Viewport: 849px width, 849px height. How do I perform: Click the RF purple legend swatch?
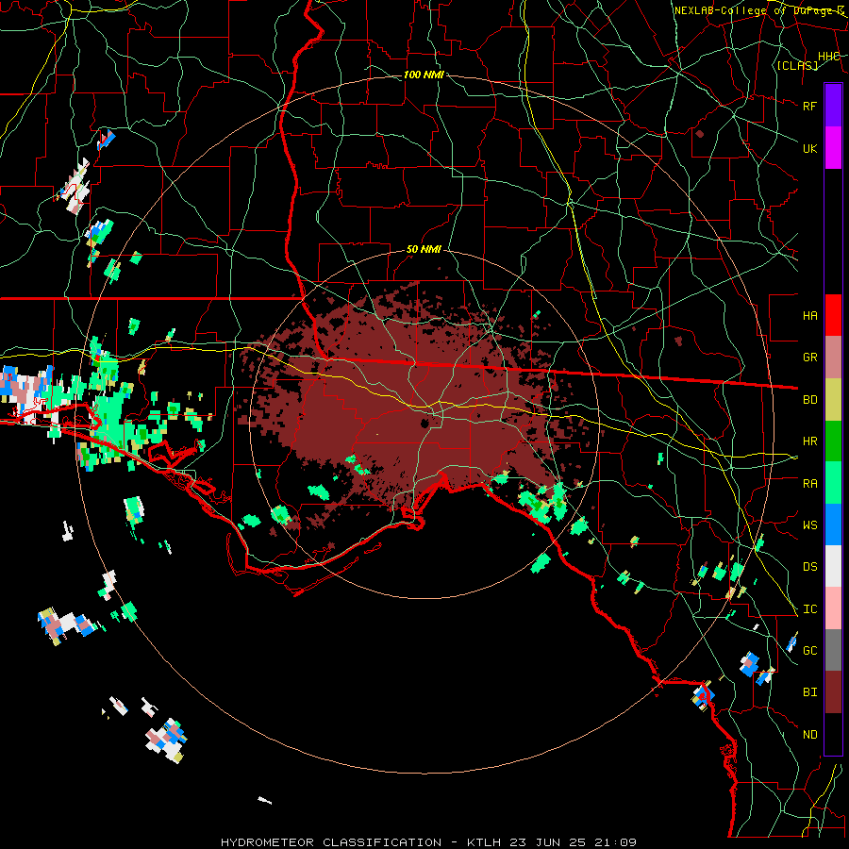[x=833, y=106]
